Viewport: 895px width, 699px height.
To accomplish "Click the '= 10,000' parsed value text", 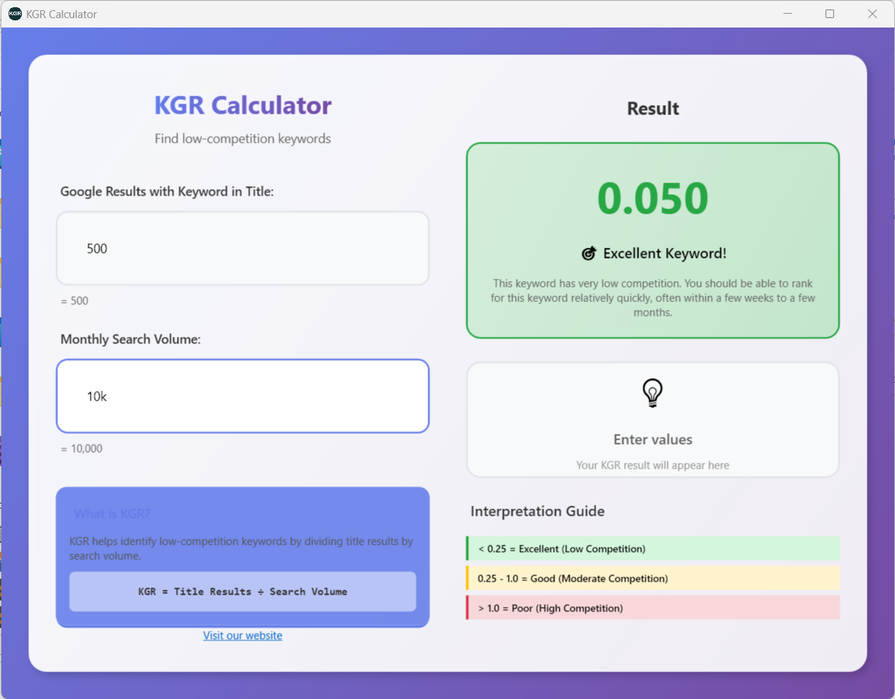I will (82, 448).
